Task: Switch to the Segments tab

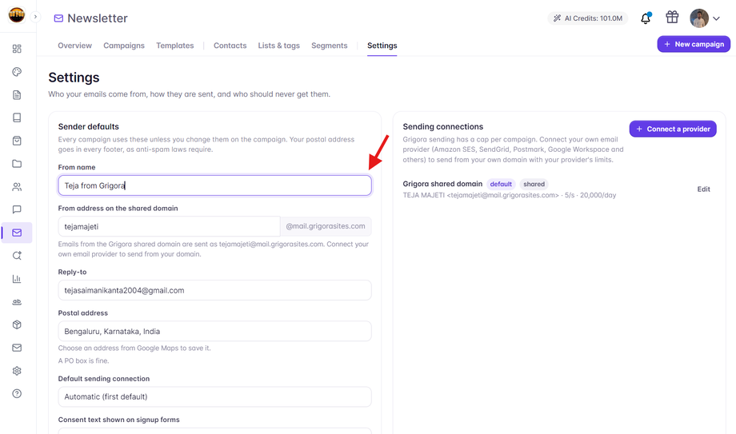Action: point(329,46)
